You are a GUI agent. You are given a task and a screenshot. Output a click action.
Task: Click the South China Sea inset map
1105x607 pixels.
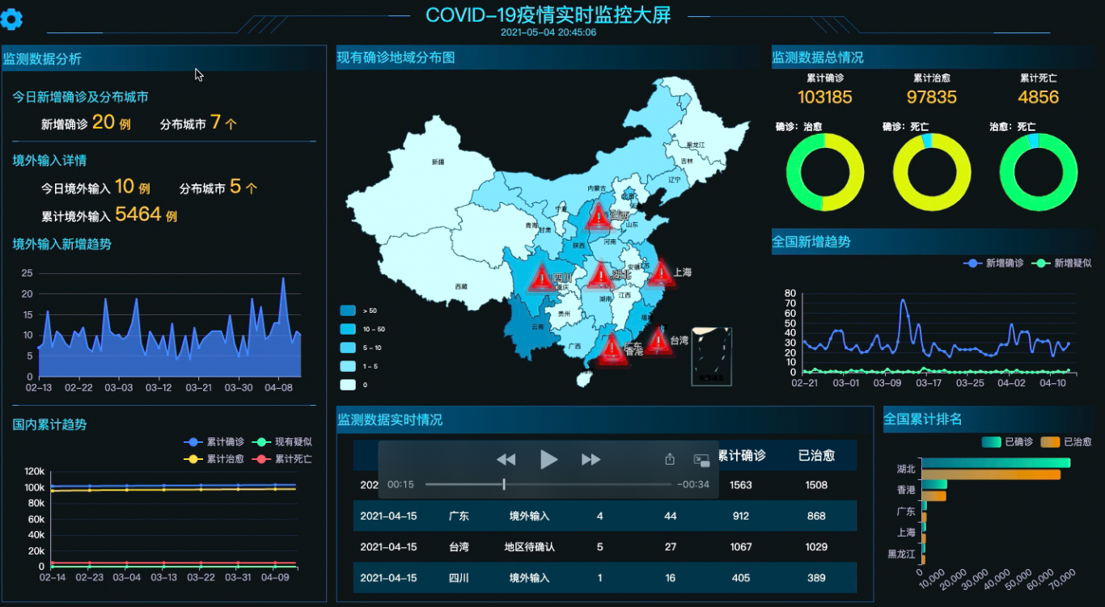pyautogui.click(x=712, y=356)
